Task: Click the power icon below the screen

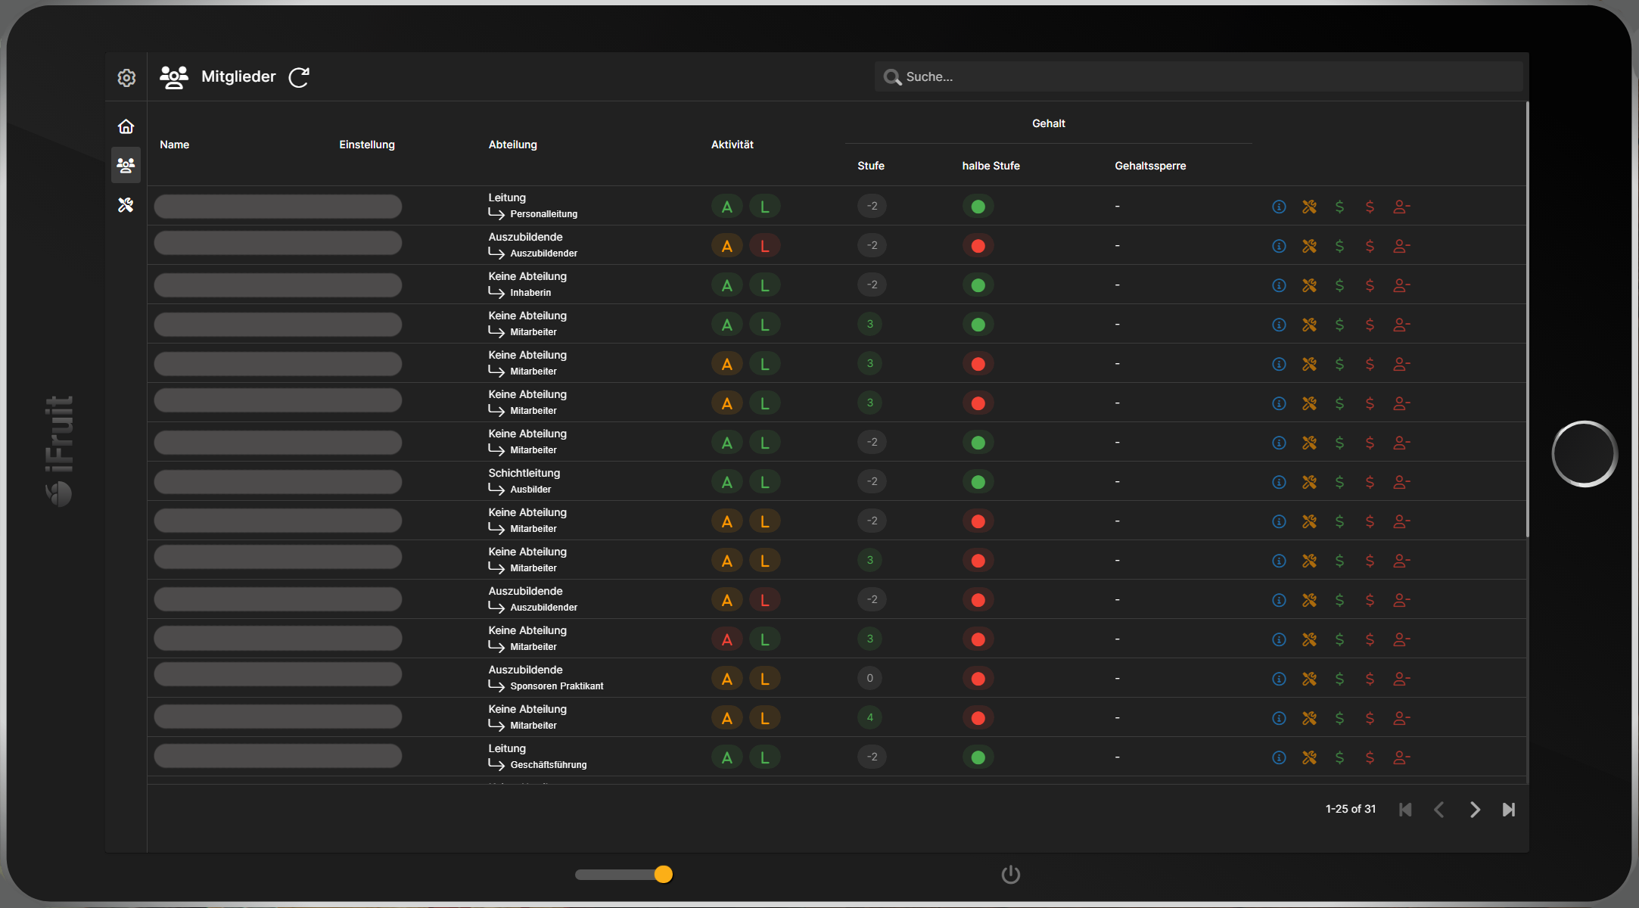Action: [1011, 875]
